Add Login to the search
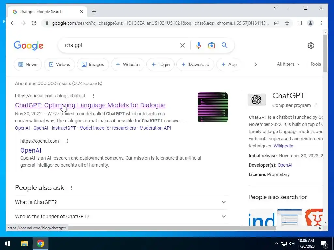Viewport: 334px width, 250px height. [x=160, y=64]
